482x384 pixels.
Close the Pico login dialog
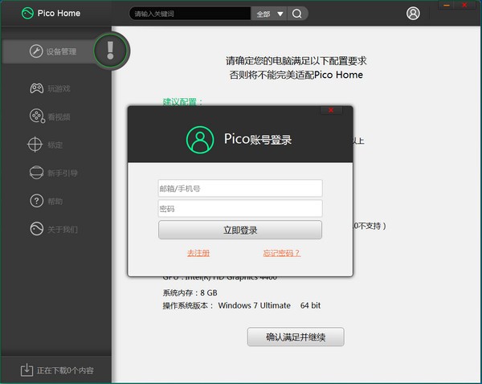(331, 110)
